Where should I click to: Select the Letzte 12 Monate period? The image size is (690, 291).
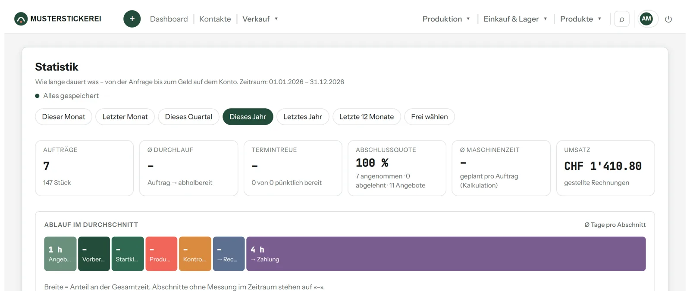pos(367,117)
